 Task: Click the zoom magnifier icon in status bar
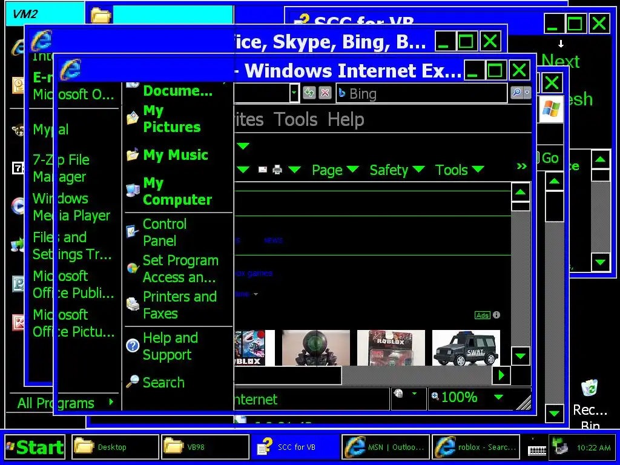435,396
